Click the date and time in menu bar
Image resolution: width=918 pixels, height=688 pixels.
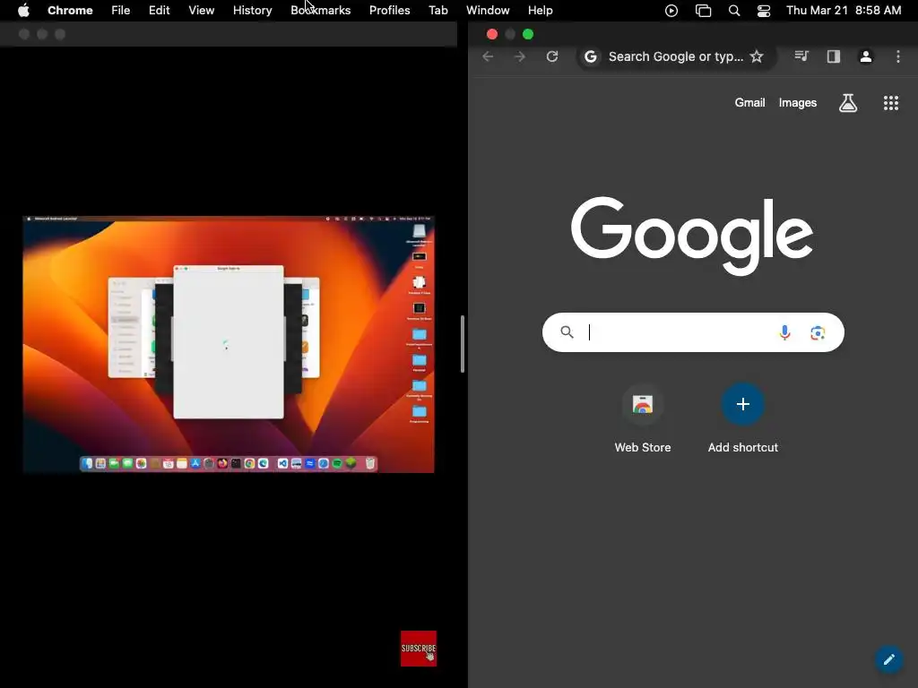[844, 10]
